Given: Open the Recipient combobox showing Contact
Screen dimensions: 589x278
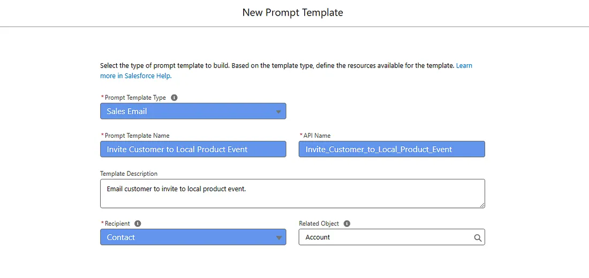Looking at the screenshot, I should point(193,237).
